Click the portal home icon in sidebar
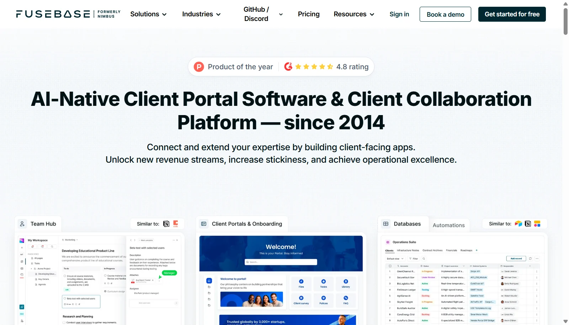This screenshot has width=569, height=325. point(209,281)
